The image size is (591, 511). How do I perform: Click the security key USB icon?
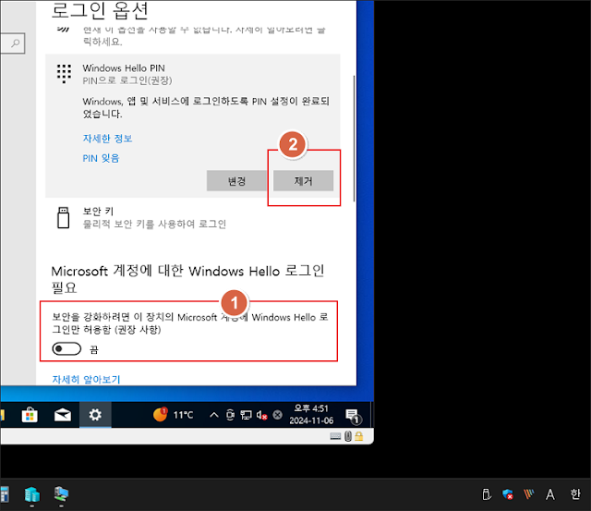tap(64, 217)
